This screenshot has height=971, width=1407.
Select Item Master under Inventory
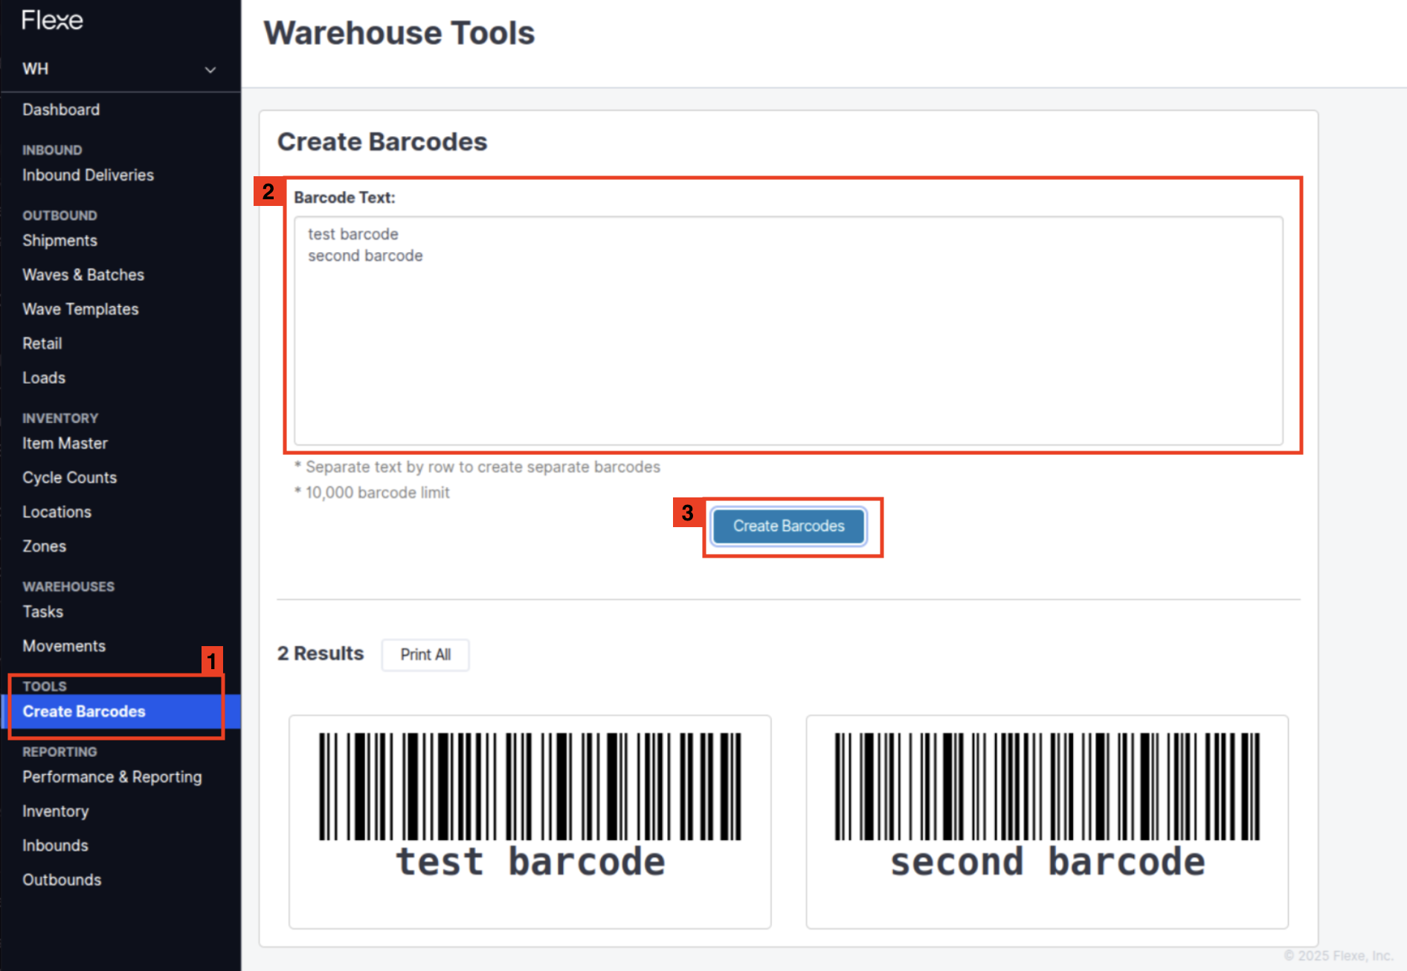pos(65,442)
